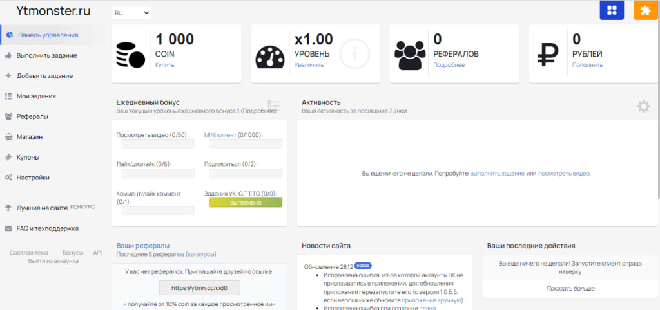The height and width of the screenshot is (310, 660).
Task: Click the ticket icon beside Купоны
Action: click(8, 157)
